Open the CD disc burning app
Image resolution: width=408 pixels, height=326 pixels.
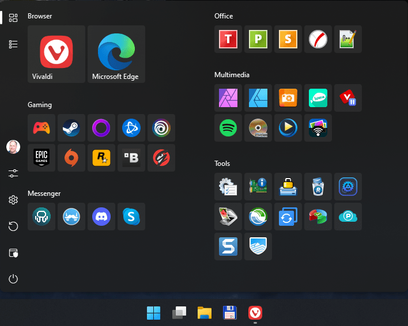pos(258,128)
